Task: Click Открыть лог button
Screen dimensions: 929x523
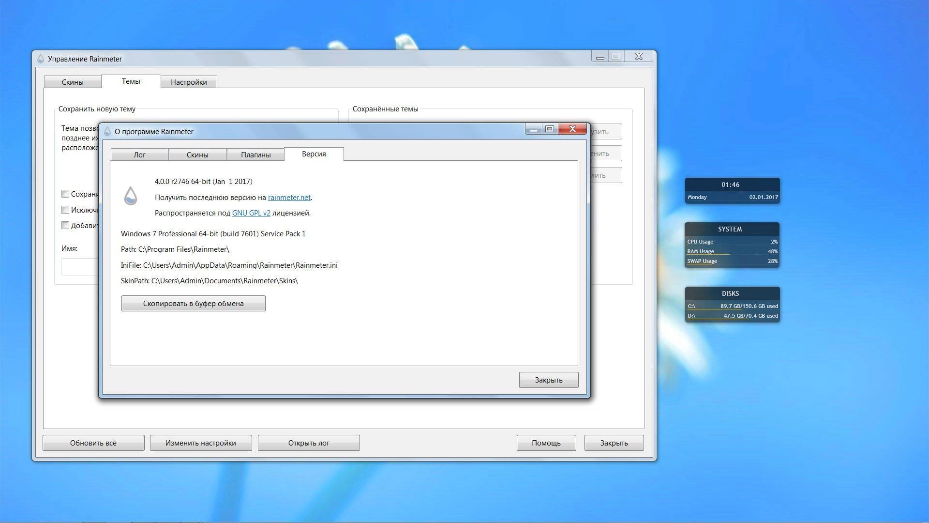Action: (309, 443)
